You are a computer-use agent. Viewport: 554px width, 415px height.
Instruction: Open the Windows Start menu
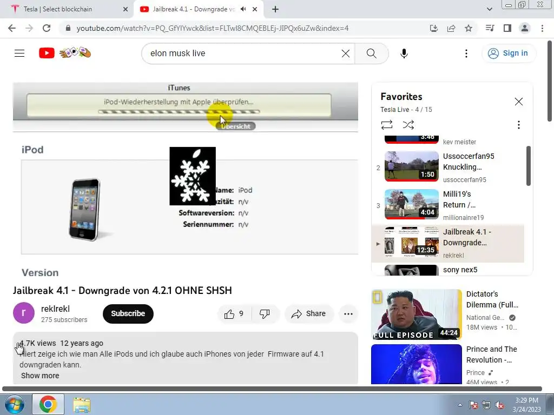pyautogui.click(x=15, y=404)
